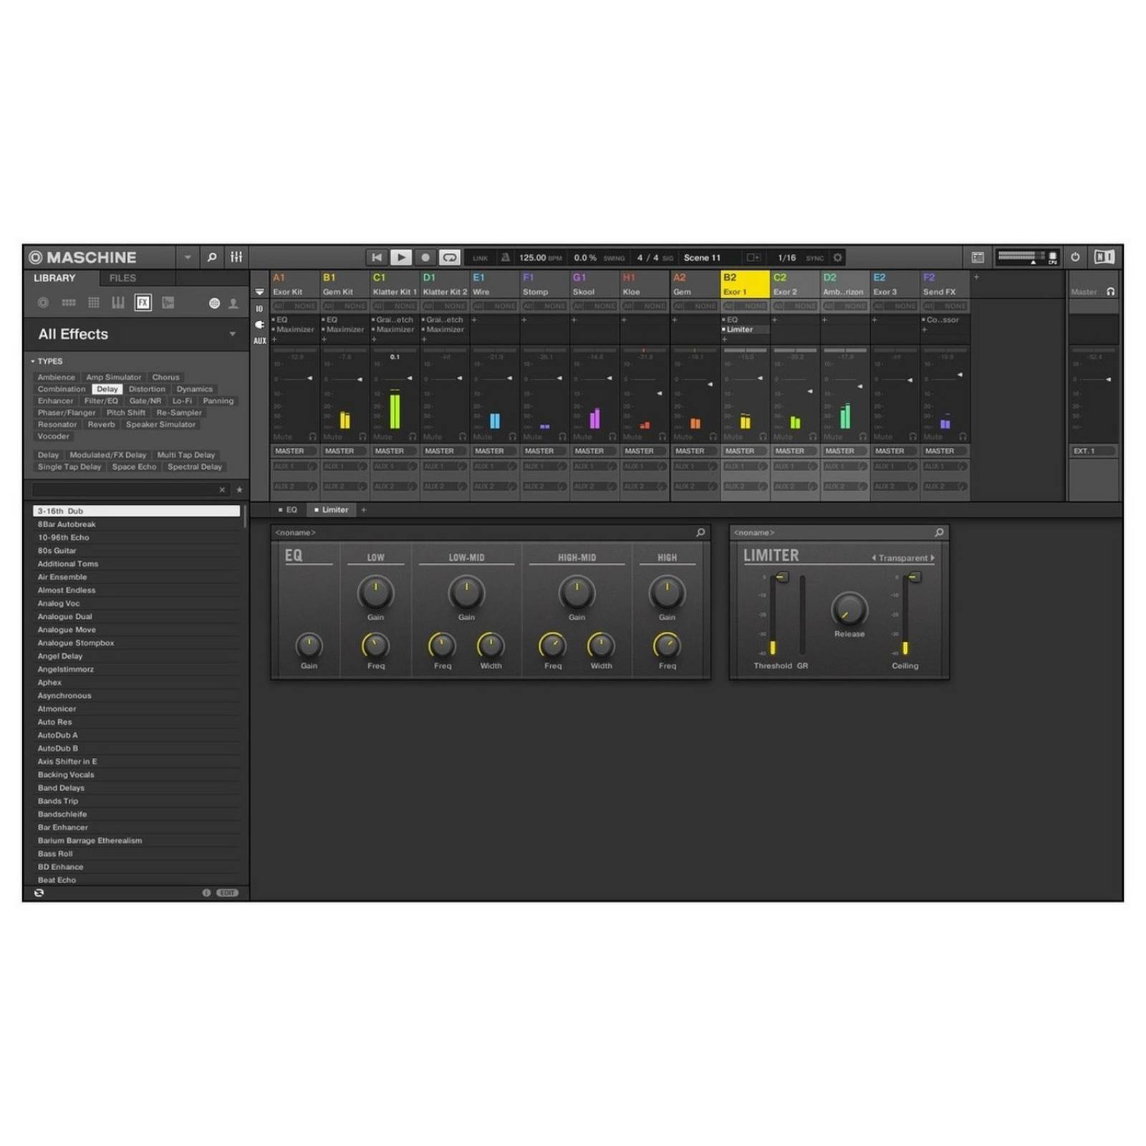Viewport: 1146px width, 1146px height.
Task: Open the dropdown arrow next to MASCHINE logo
Action: tap(188, 257)
